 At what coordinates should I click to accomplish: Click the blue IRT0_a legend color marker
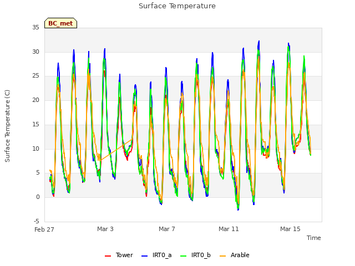coord(144,256)
